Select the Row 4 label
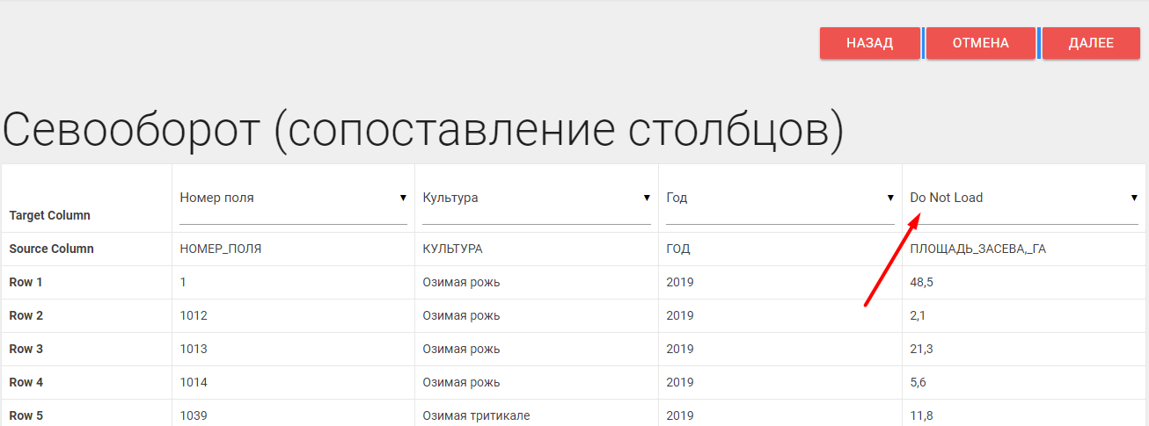The image size is (1149, 426). pos(26,383)
